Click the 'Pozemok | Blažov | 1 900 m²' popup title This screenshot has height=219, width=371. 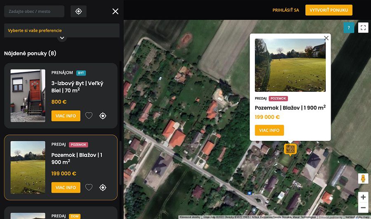coord(290,108)
